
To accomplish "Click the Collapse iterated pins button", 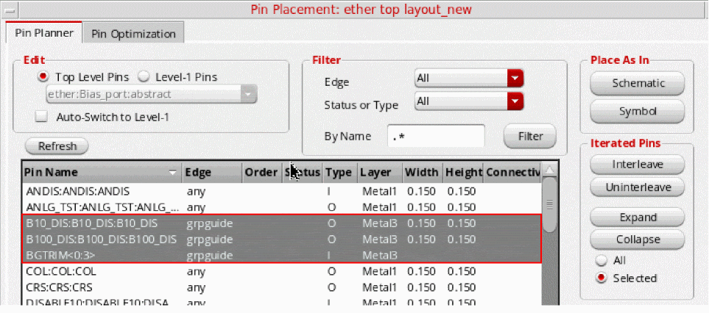I will (x=638, y=239).
